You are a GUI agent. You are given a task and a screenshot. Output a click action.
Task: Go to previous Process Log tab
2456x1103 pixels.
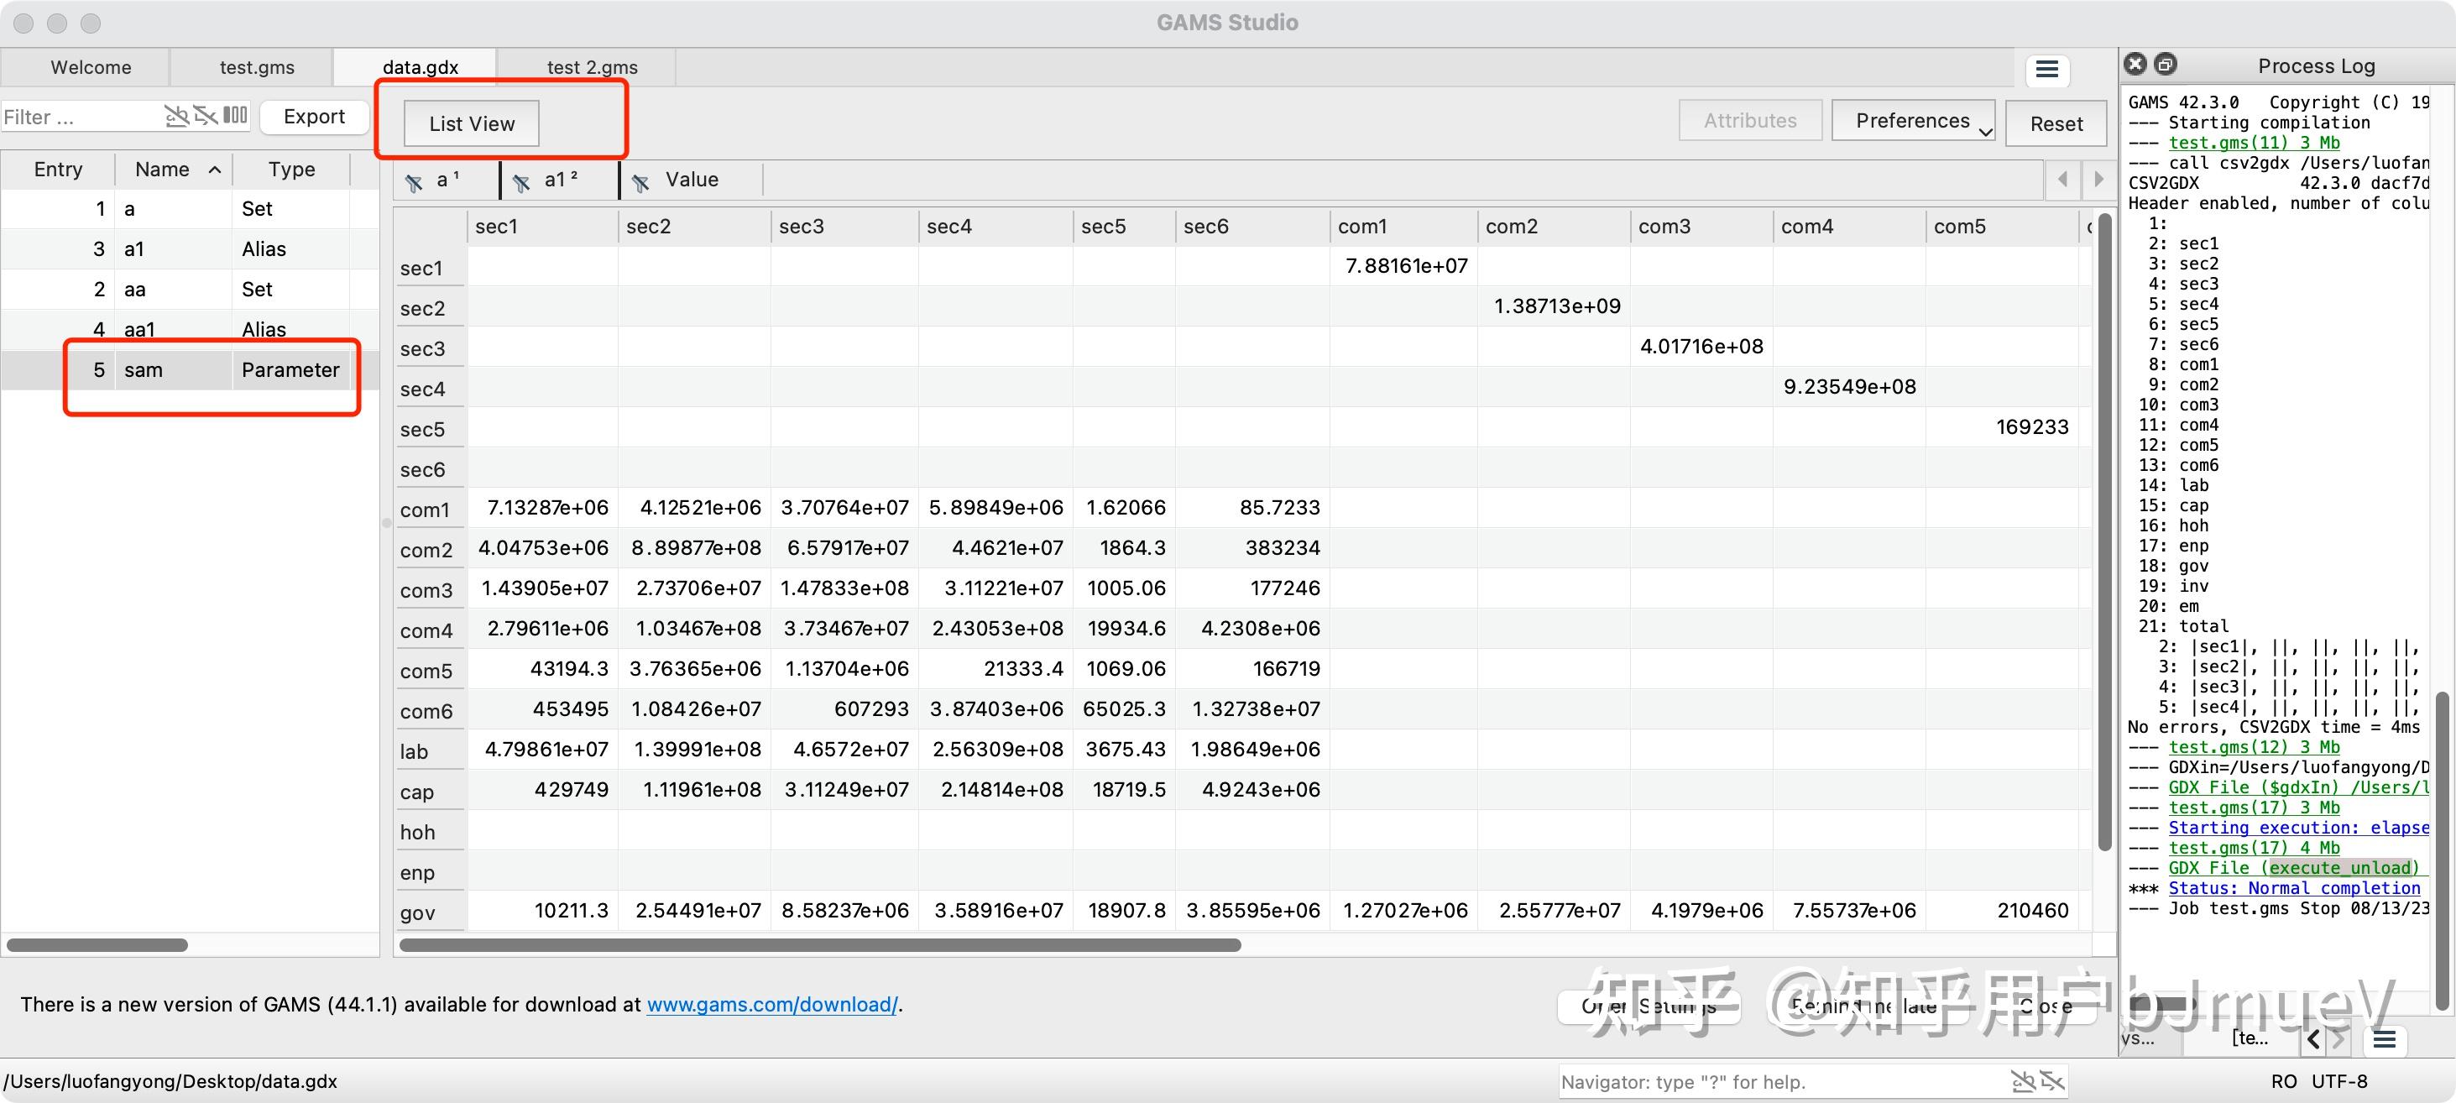click(2313, 1039)
